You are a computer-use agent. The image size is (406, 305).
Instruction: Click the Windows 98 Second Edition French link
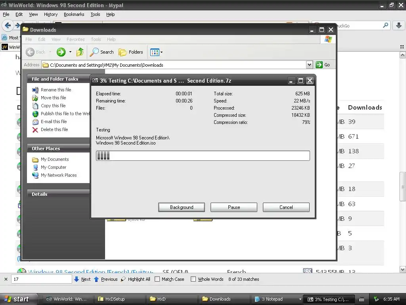(x=90, y=272)
